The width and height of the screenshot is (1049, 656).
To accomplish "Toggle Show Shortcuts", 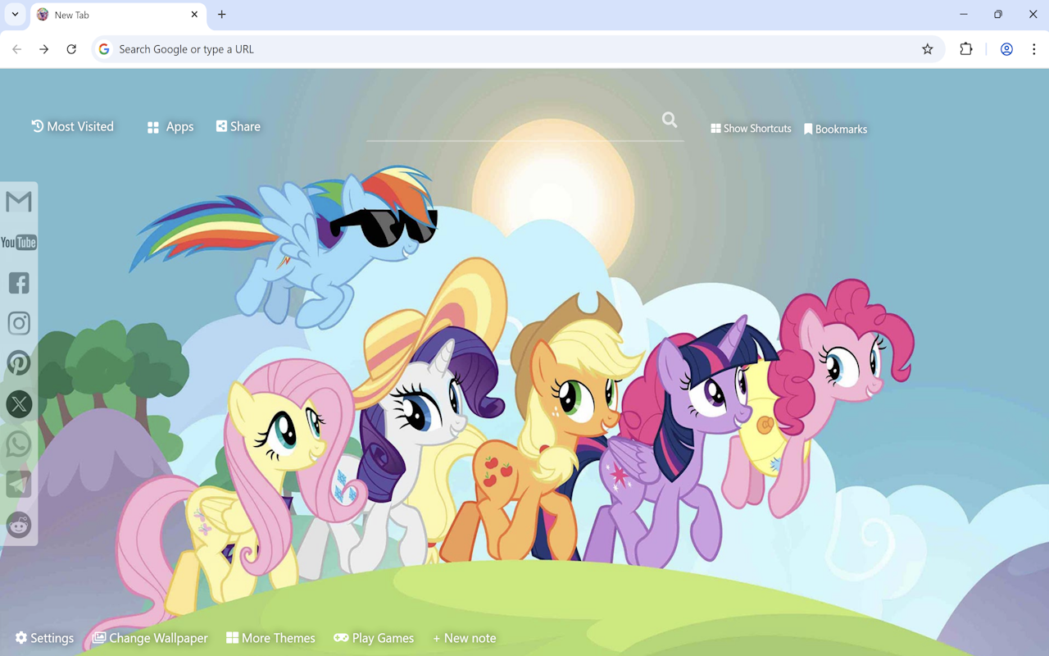I will tap(751, 129).
